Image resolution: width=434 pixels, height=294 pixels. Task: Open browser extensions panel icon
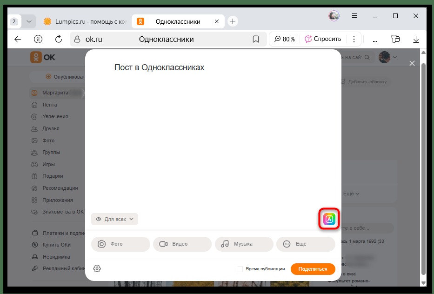(x=395, y=39)
